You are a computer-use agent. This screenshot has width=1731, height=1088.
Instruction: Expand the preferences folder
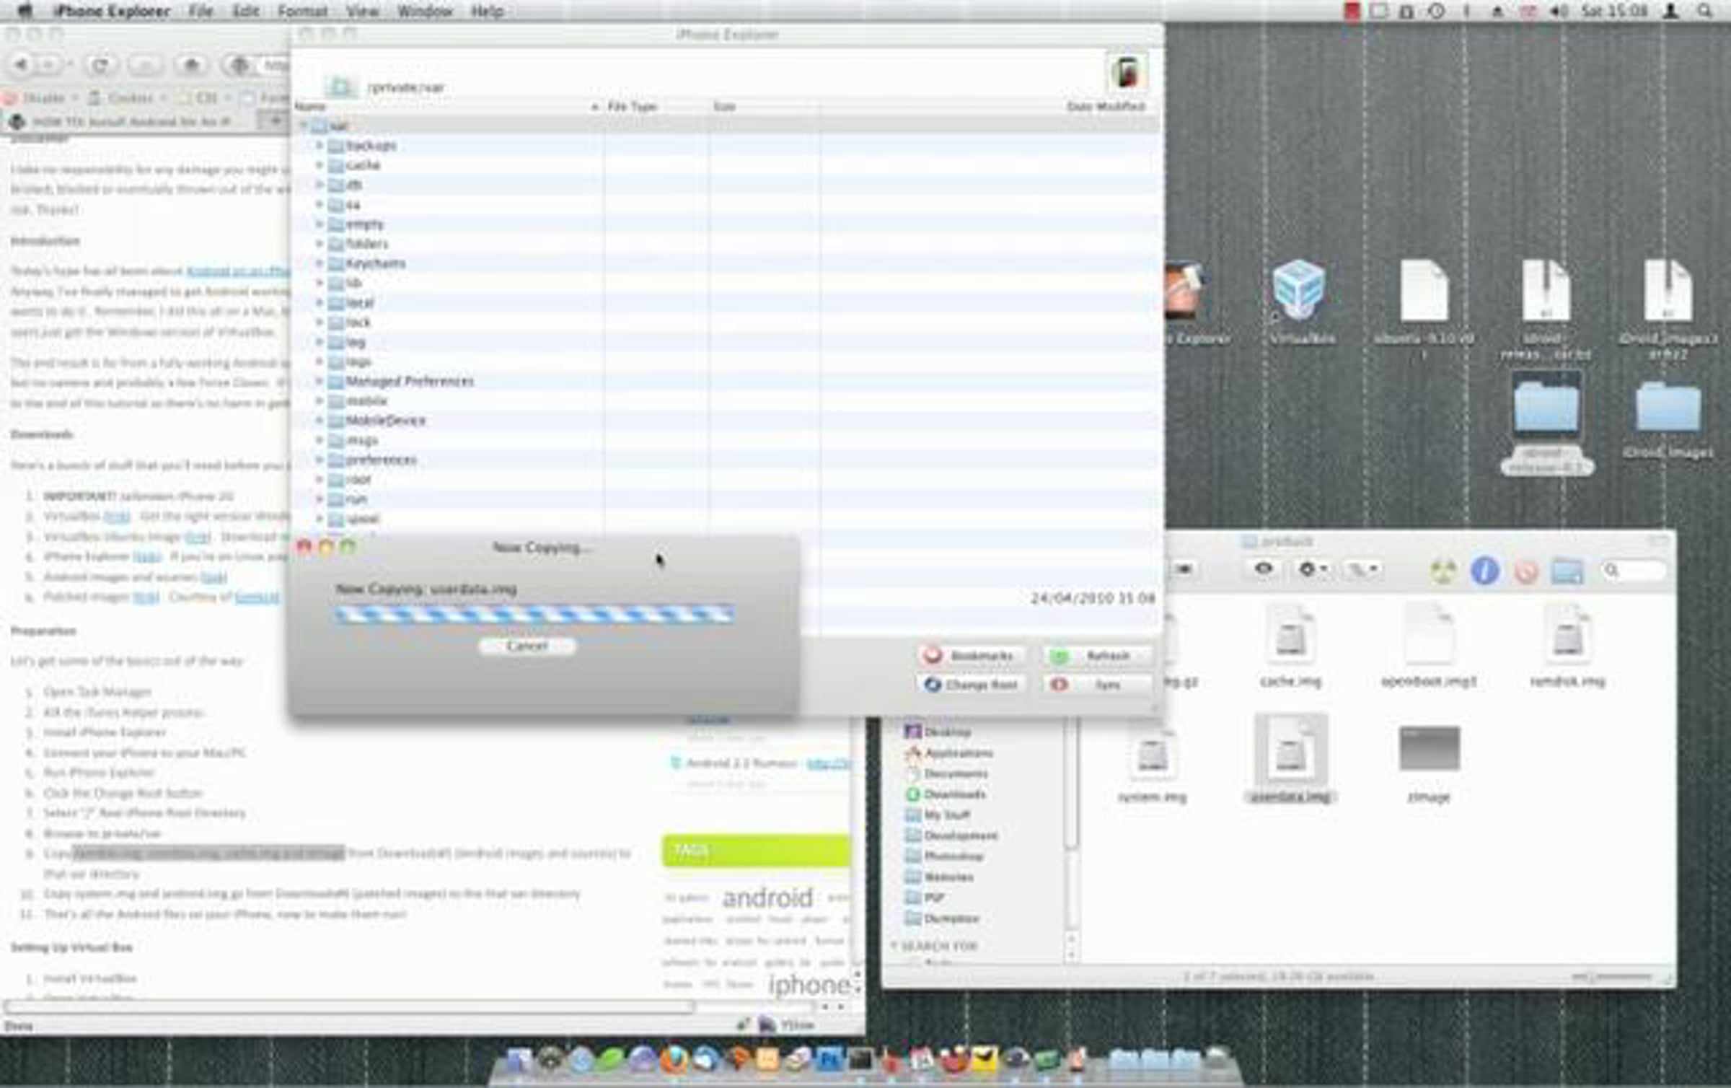(x=319, y=460)
